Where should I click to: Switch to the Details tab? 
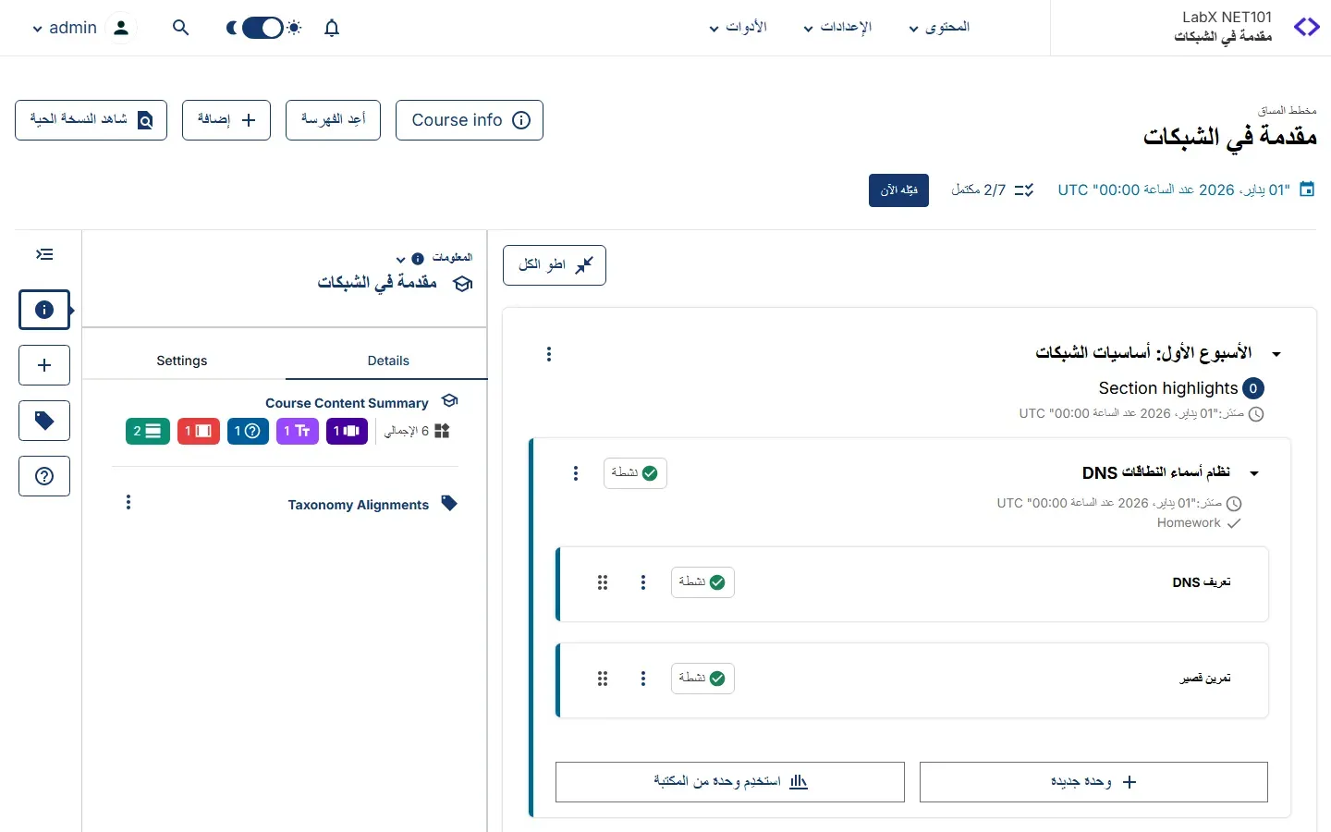coord(387,361)
